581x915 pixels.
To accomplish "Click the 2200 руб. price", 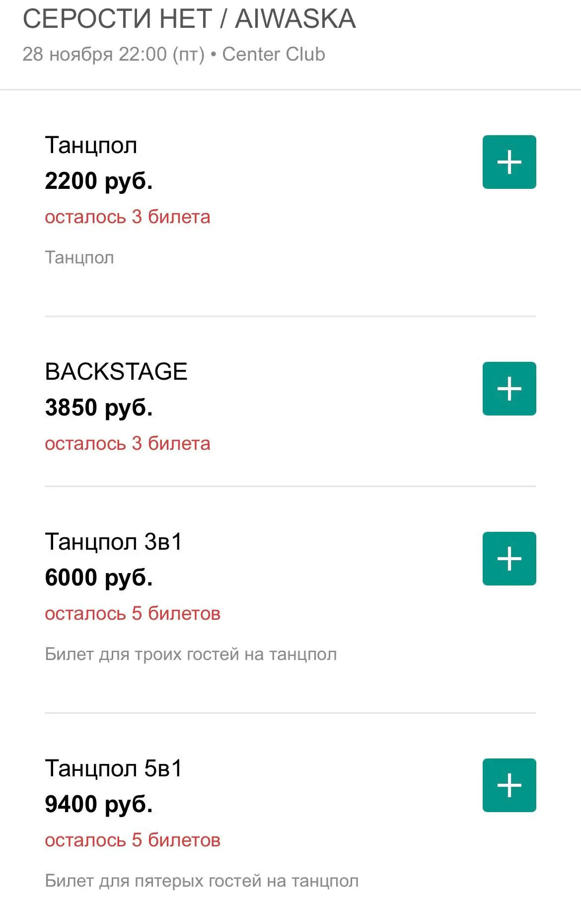I will tap(99, 181).
